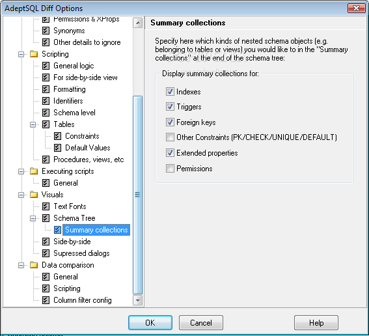The image size is (369, 336).
Task: Click the Permissions & XProps page icon
Action: 46,20
